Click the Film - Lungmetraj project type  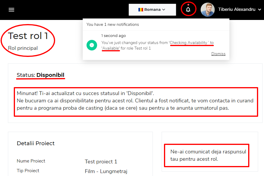click(x=106, y=171)
